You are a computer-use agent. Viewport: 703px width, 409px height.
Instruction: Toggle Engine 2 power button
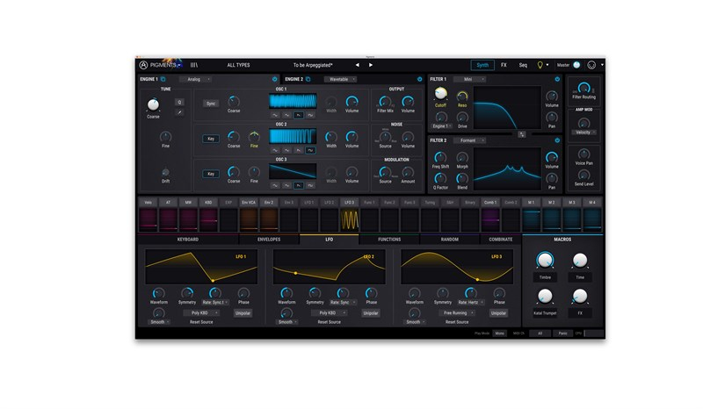pos(420,79)
